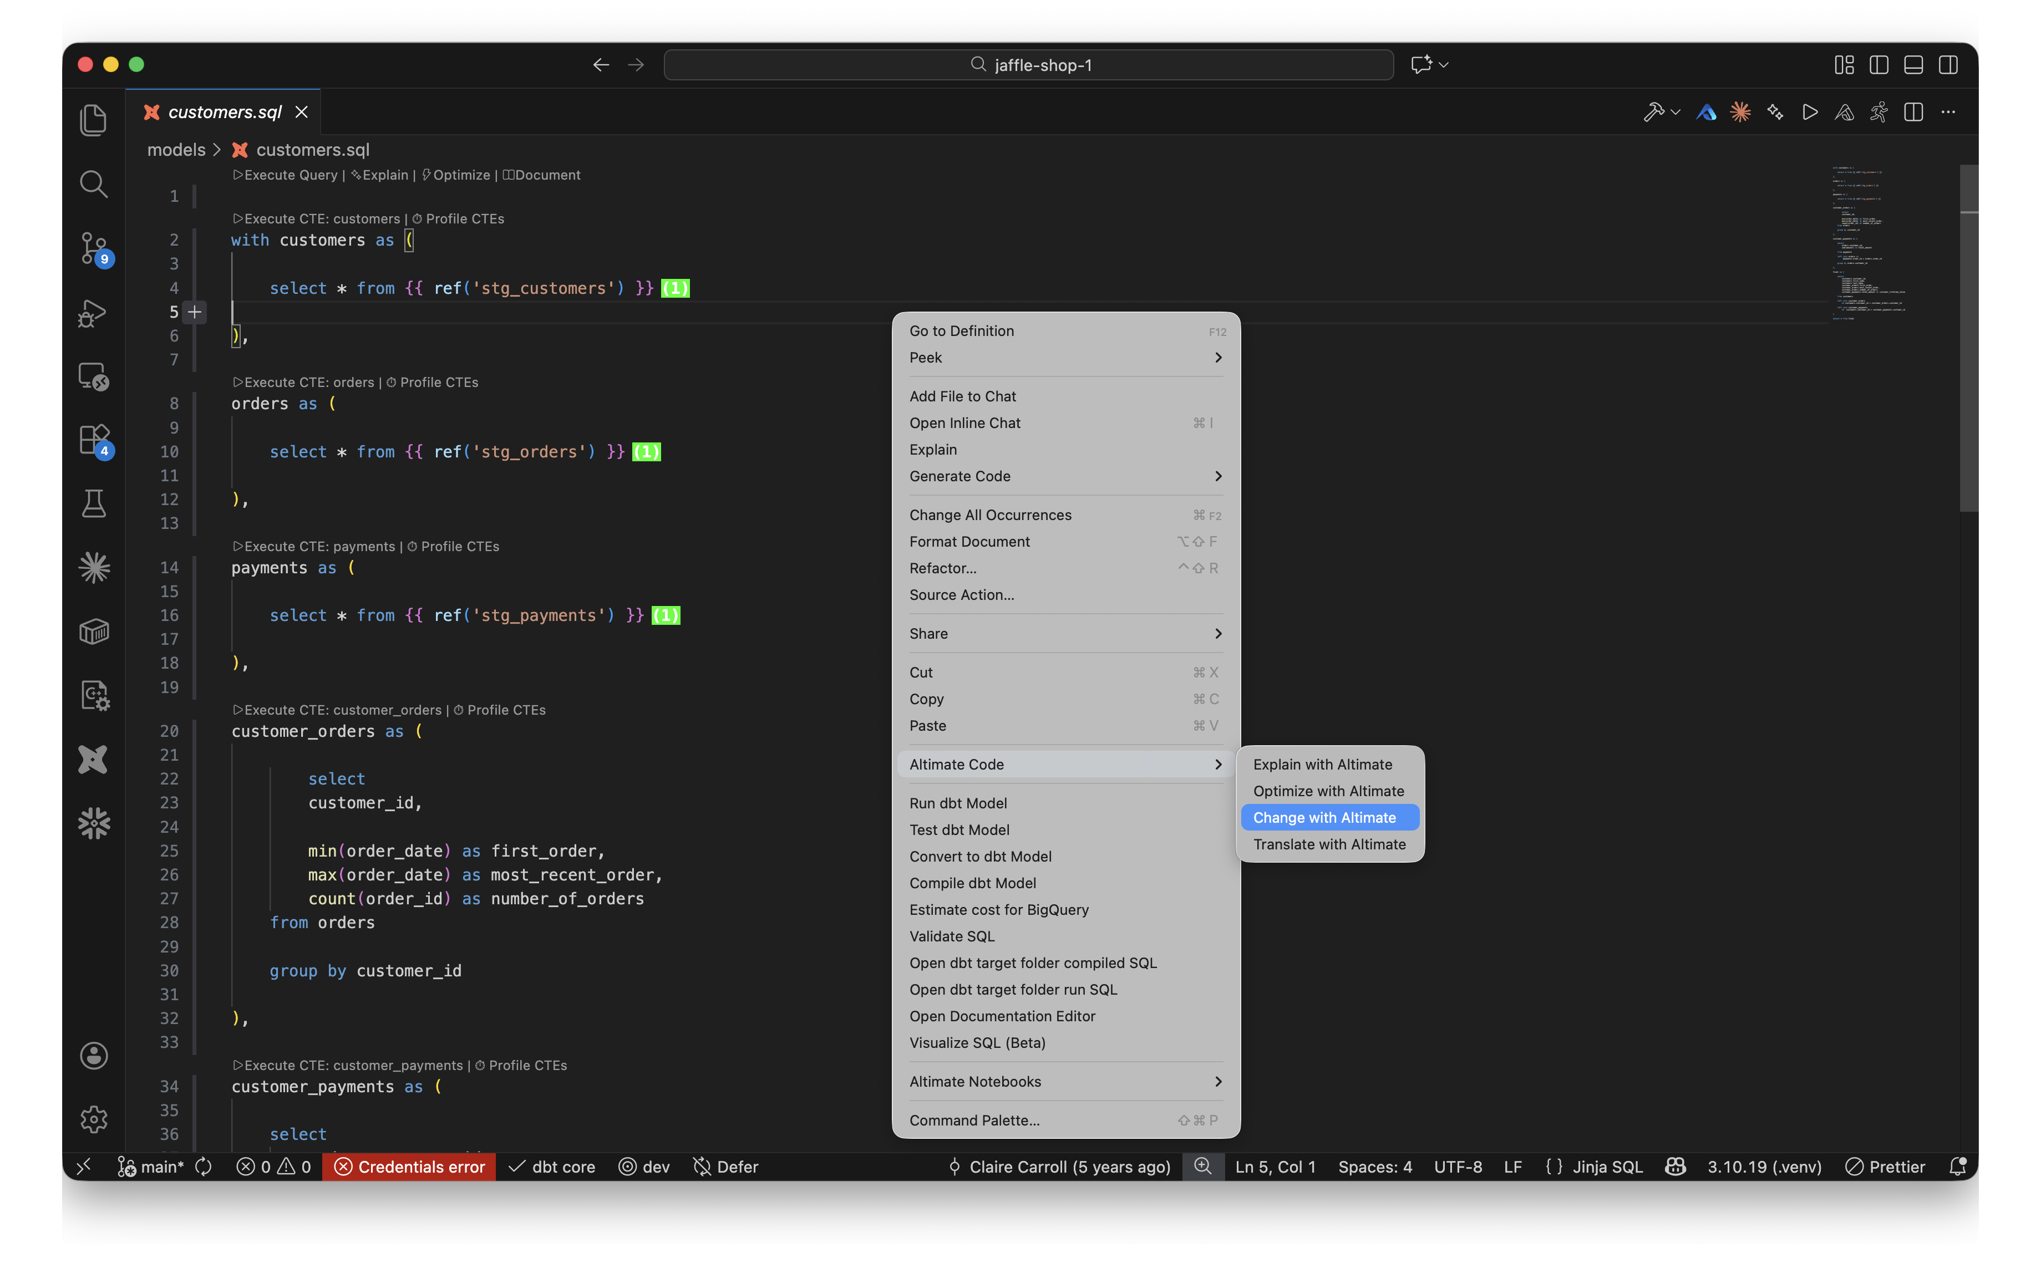This screenshot has height=1263, width=2041.
Task: Open the Customize Layout button
Action: 1844,64
